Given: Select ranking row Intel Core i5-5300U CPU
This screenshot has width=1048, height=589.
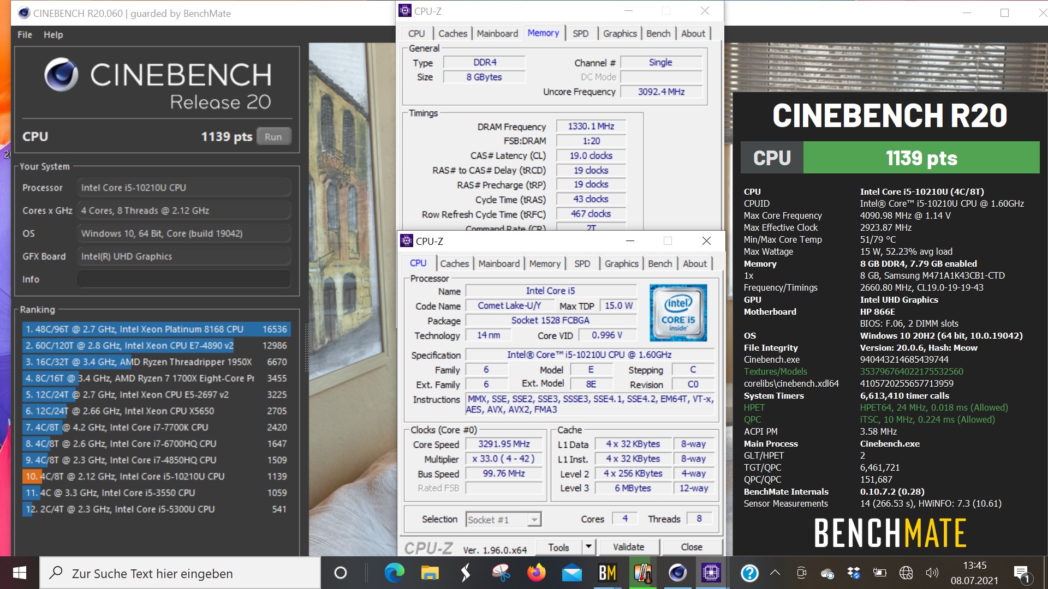Looking at the screenshot, I should (x=156, y=509).
